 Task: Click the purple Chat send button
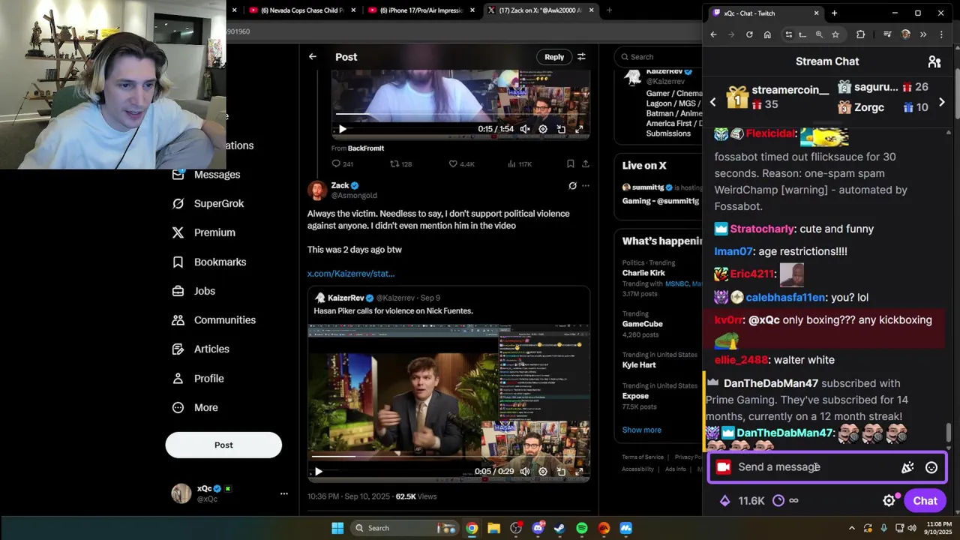[x=925, y=501]
